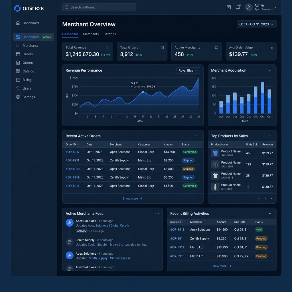
Task: Click the tallest bar in Merchant Acquisition chart
Action: click(262, 98)
